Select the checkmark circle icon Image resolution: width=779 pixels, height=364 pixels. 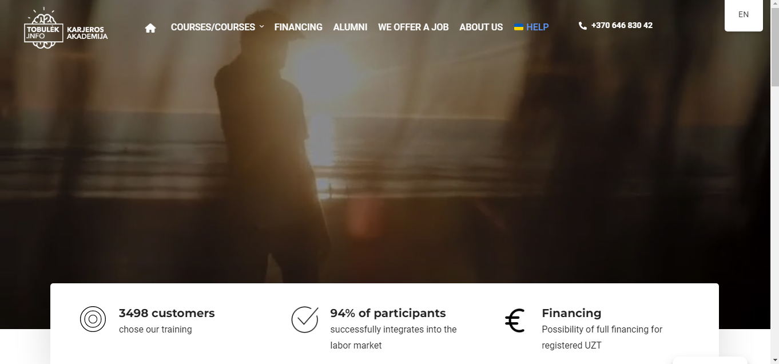[x=304, y=319]
